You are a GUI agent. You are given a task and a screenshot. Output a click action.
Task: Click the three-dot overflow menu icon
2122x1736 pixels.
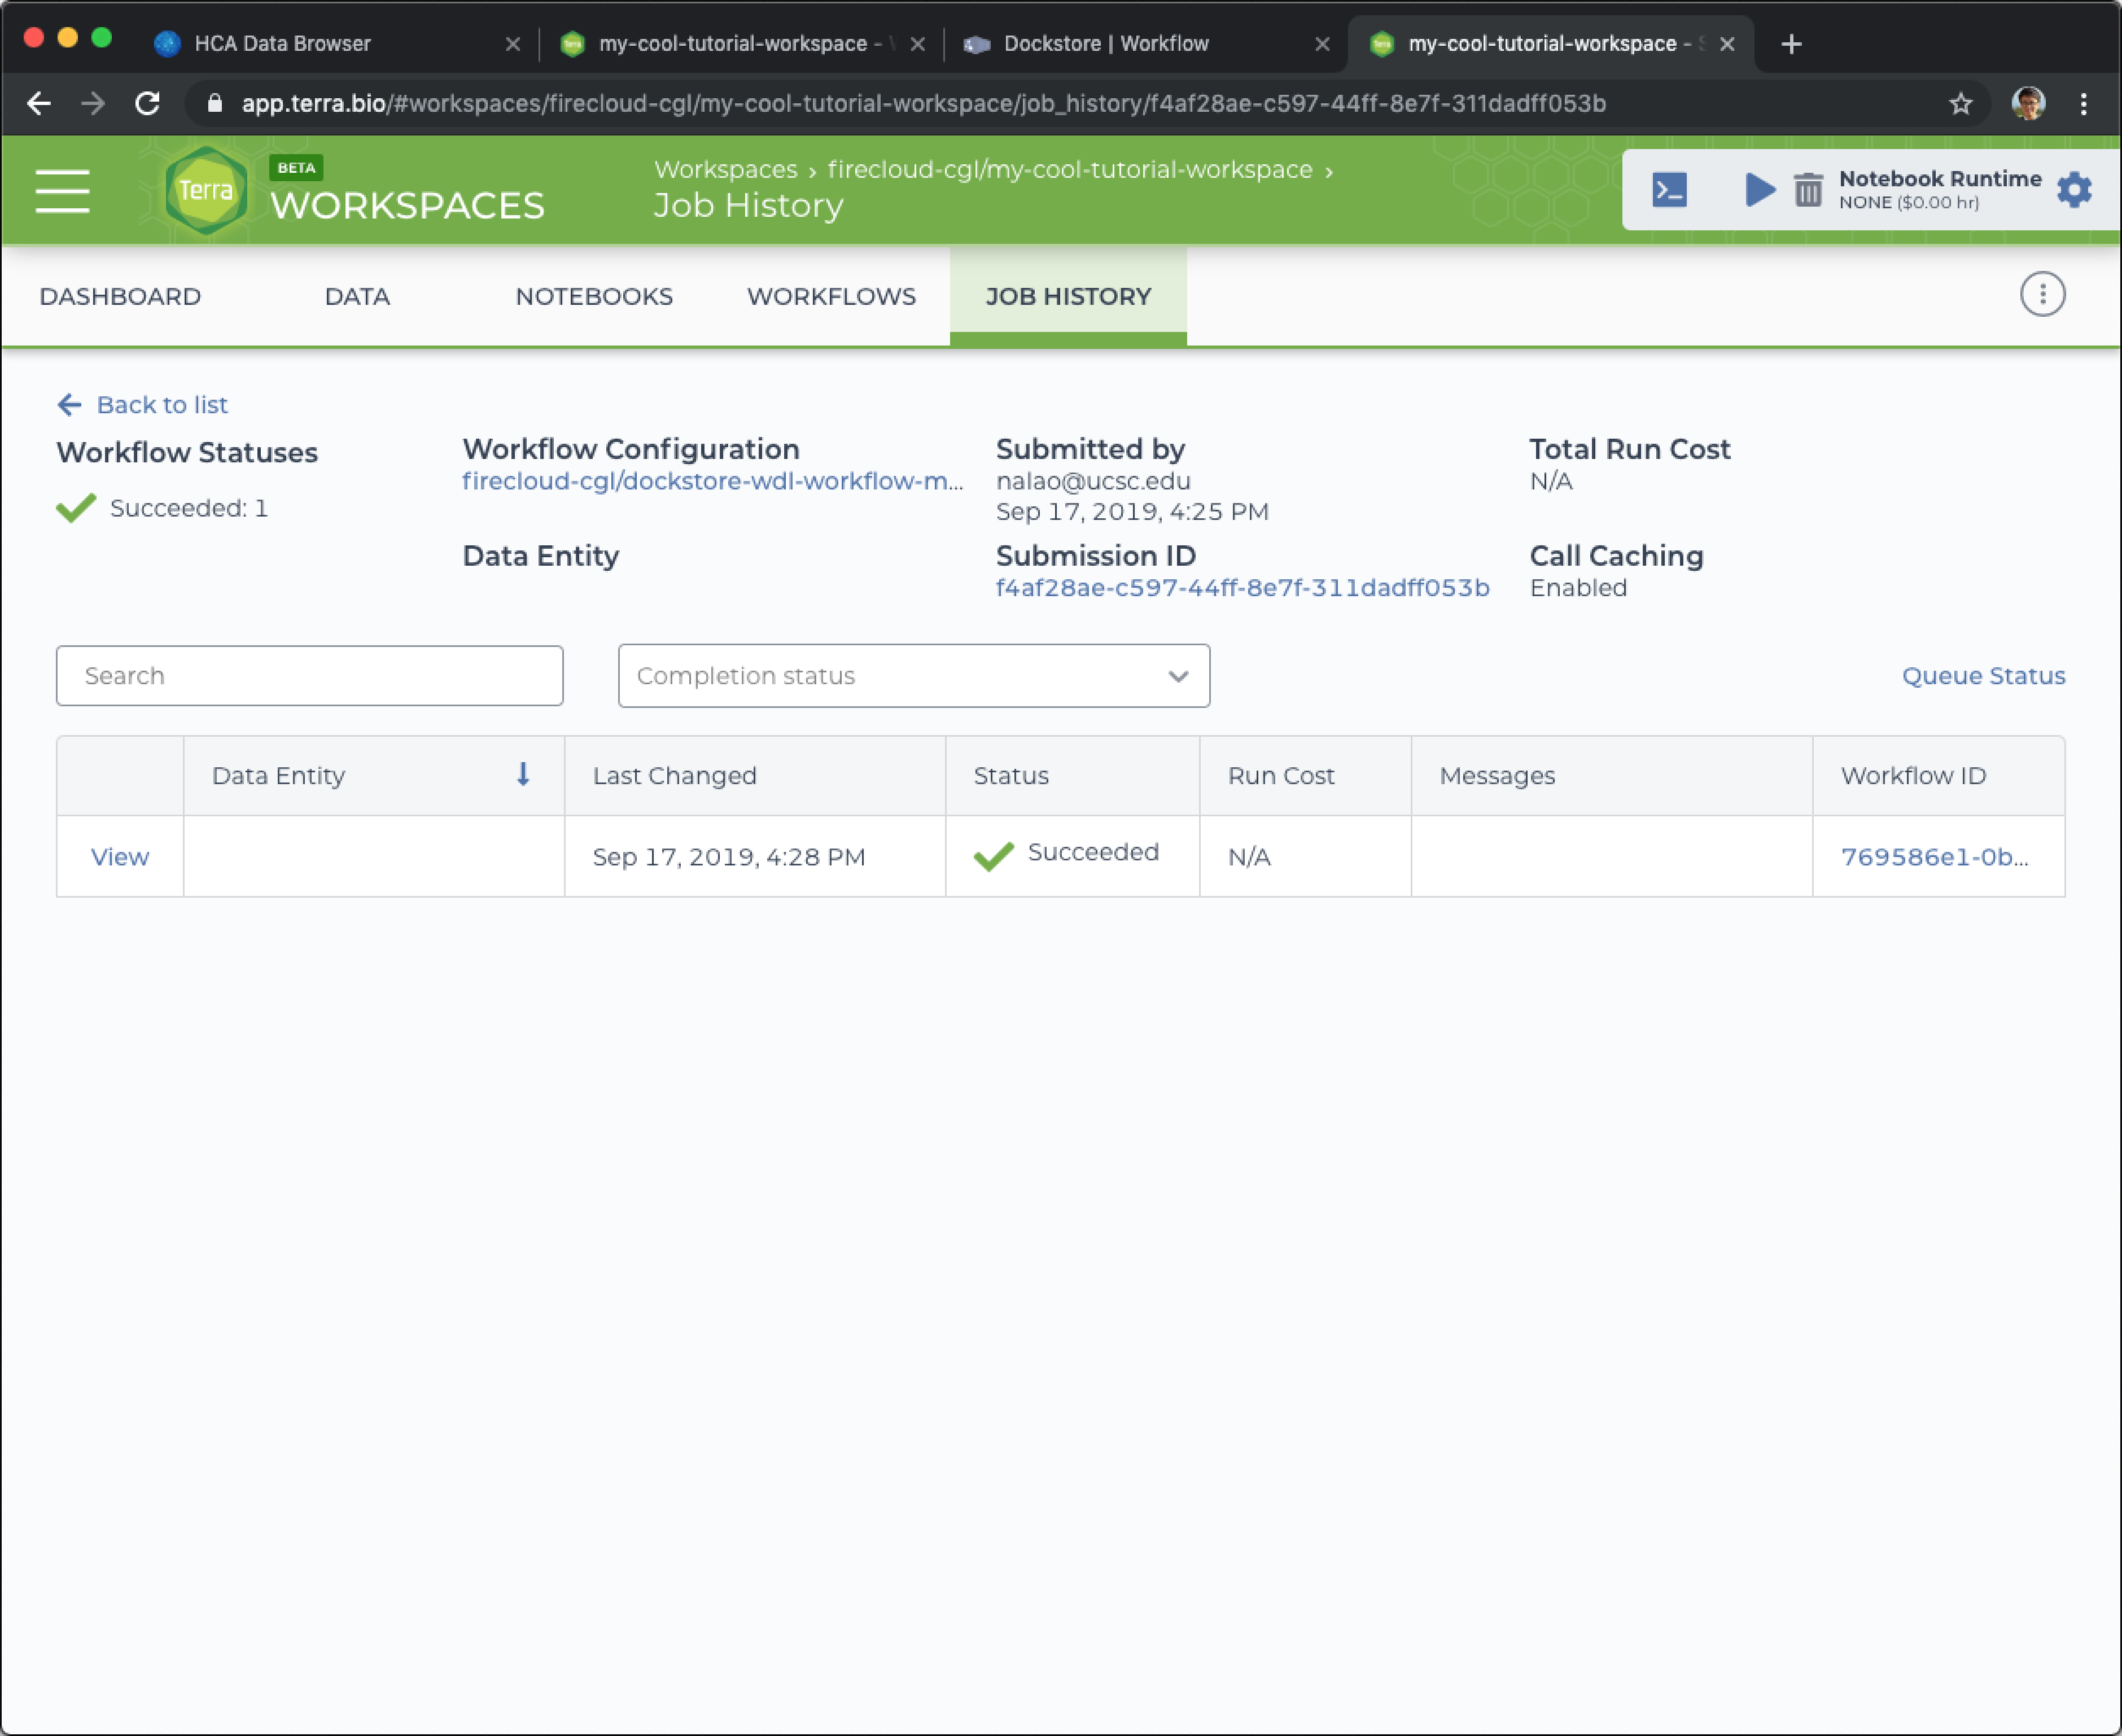tap(2043, 294)
